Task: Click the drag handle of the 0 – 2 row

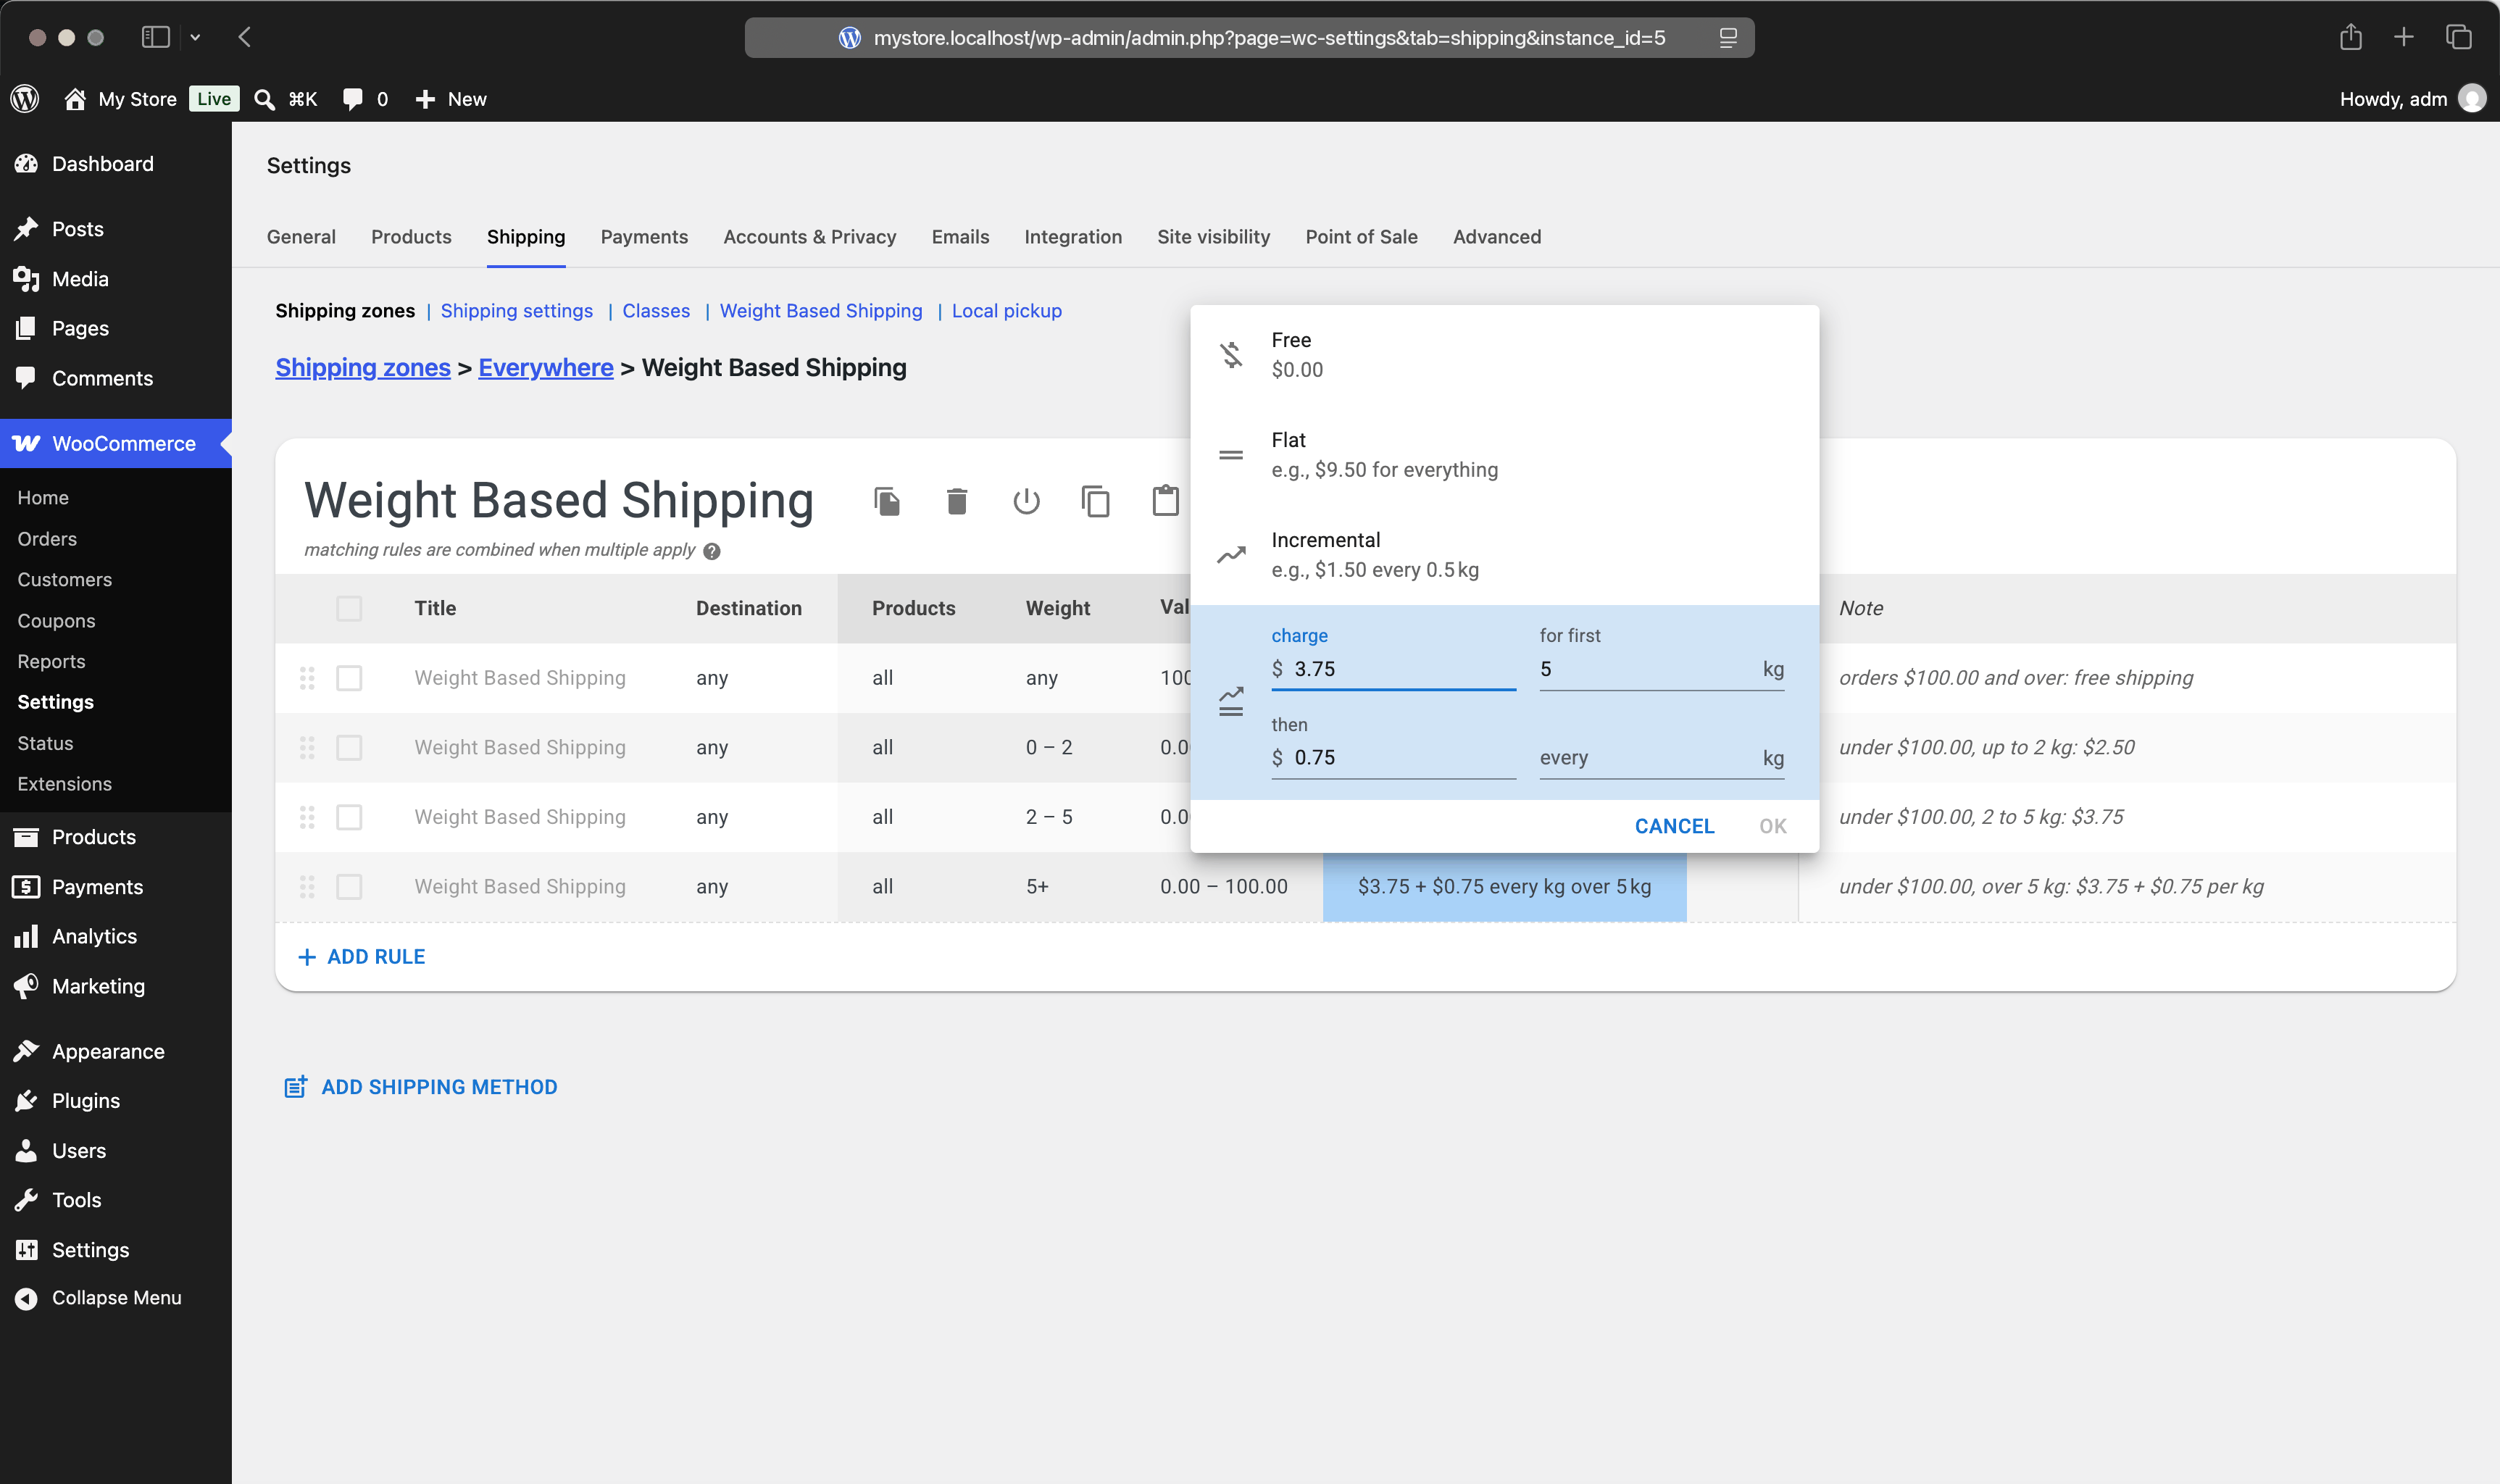Action: (x=307, y=748)
